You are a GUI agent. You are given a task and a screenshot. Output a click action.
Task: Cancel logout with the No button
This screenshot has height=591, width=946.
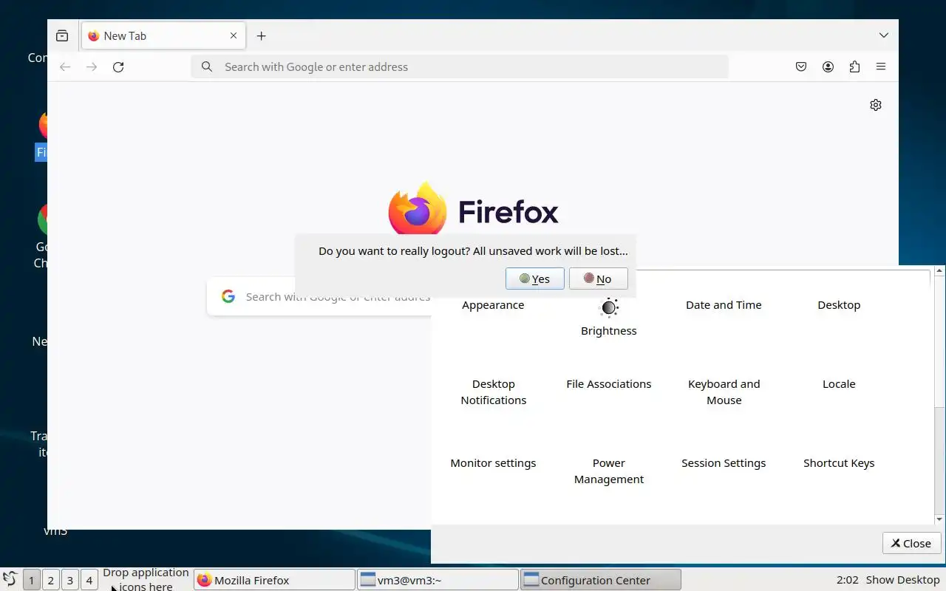599,279
